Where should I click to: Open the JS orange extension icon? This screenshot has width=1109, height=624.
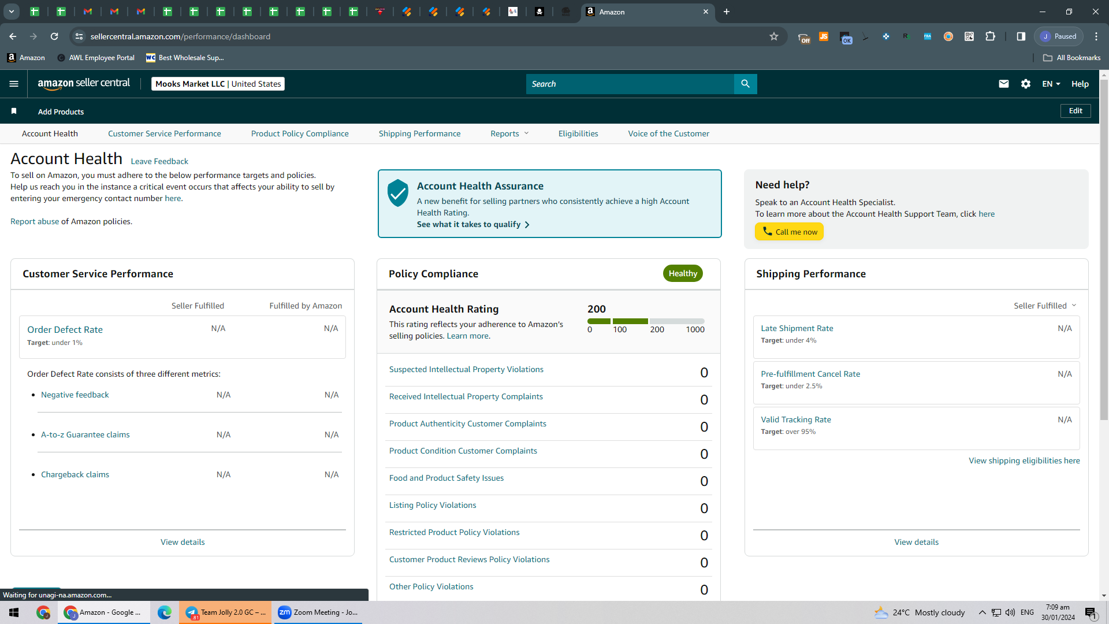click(x=824, y=36)
